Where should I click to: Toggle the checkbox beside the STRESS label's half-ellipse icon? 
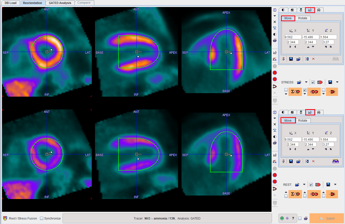point(313,82)
